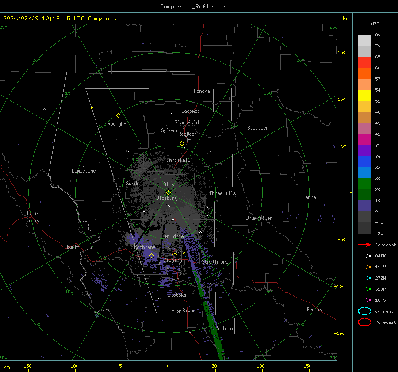
Task: Click the Composite_Reflectivity title
Action: [199, 7]
